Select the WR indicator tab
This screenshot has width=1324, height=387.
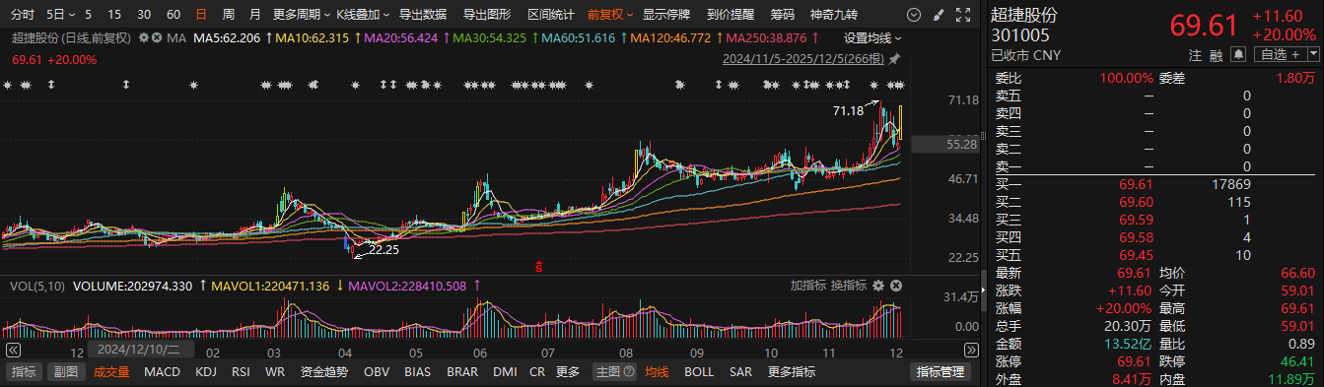pyautogui.click(x=274, y=372)
